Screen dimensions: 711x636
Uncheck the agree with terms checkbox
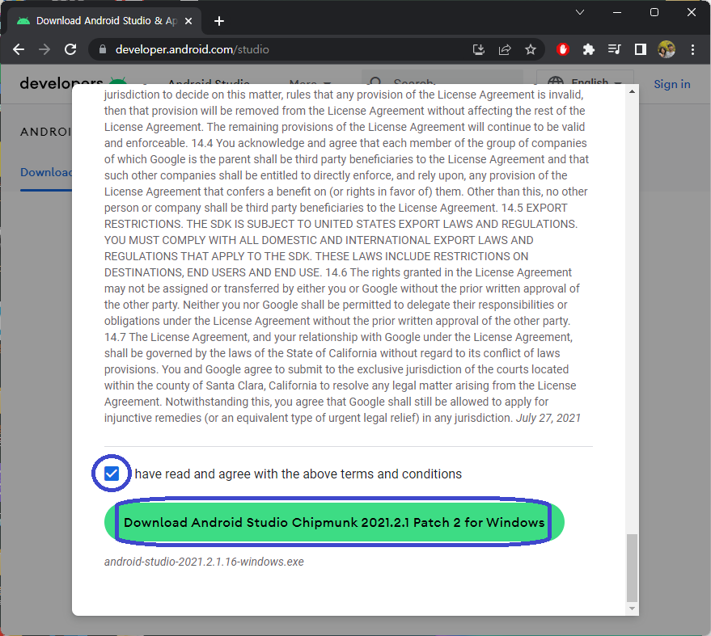[x=112, y=474]
